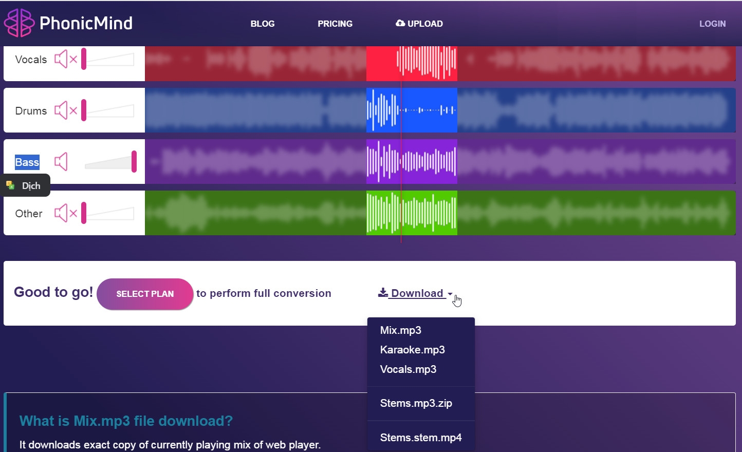The width and height of the screenshot is (742, 452).
Task: Unmute the Vocals track speaker icon
Action: (66, 59)
